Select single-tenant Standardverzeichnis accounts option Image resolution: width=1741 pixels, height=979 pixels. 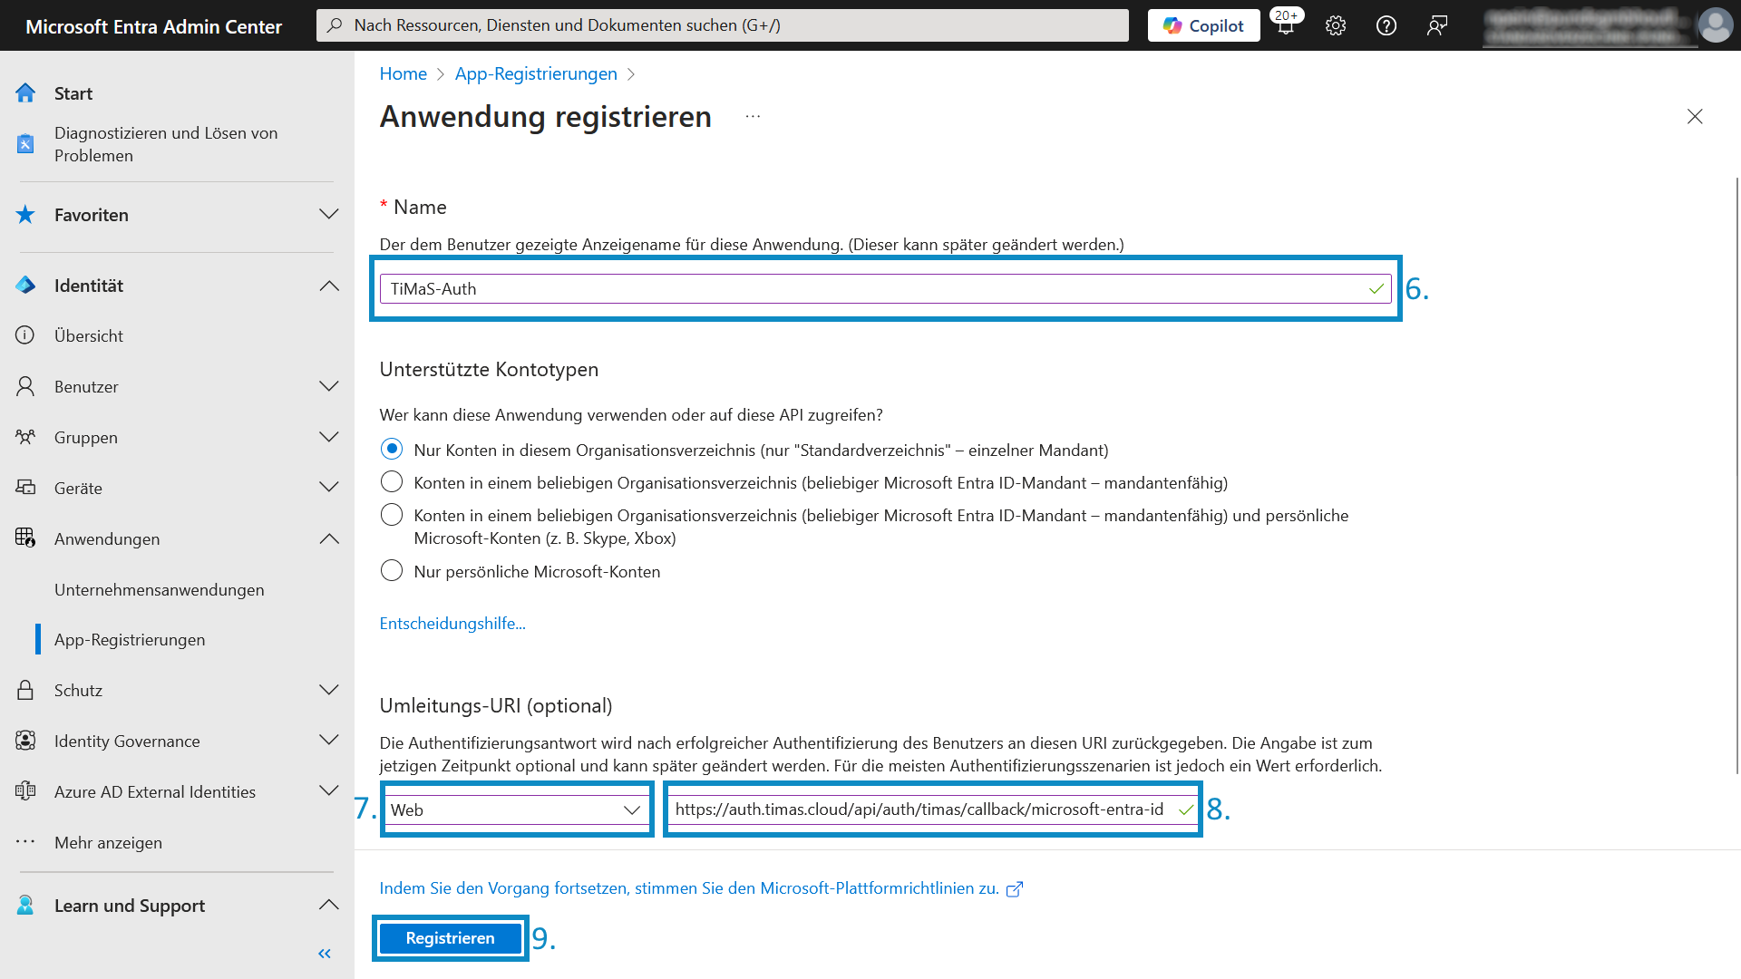click(392, 450)
